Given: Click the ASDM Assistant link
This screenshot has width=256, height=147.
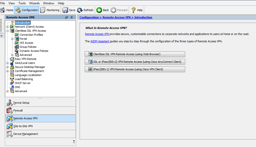Looking at the screenshot, I should (100, 41).
